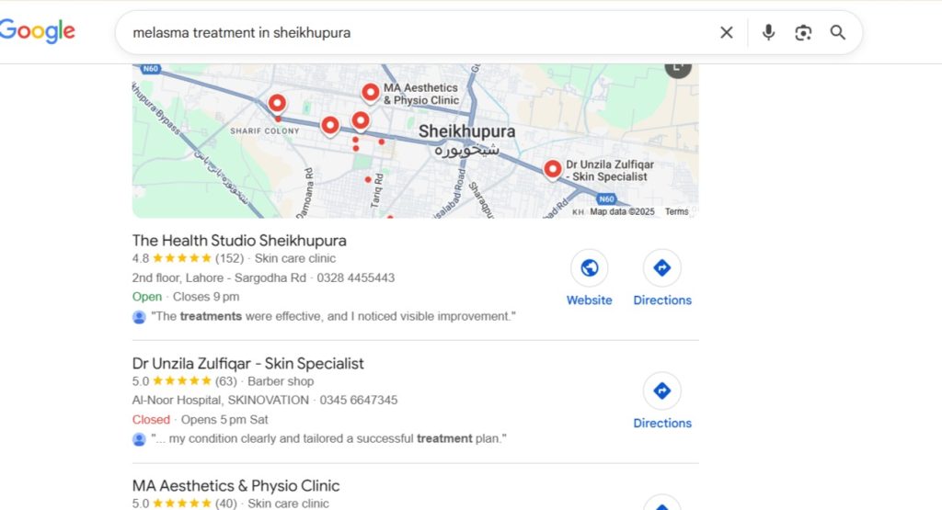Open Google Lens image search
The width and height of the screenshot is (942, 510).
click(803, 33)
